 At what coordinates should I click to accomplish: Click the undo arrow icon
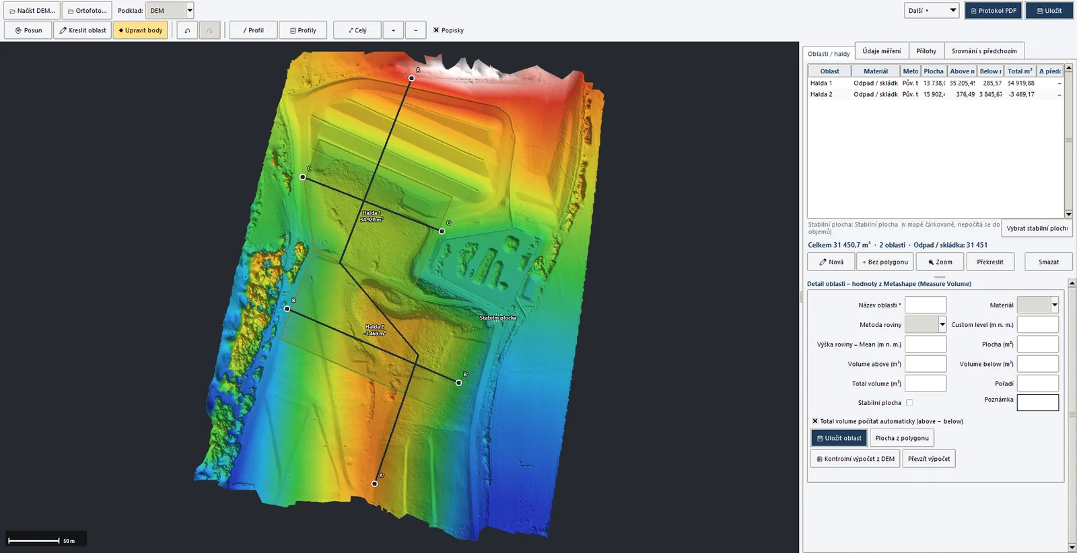[x=187, y=30]
